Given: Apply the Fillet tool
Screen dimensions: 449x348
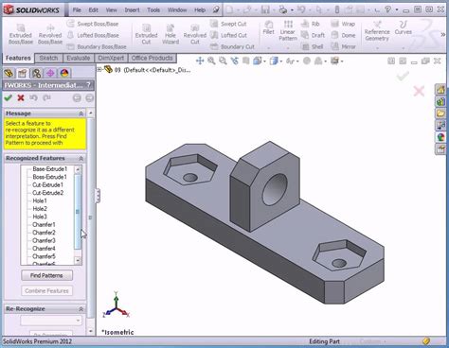Looking at the screenshot, I should tap(268, 27).
